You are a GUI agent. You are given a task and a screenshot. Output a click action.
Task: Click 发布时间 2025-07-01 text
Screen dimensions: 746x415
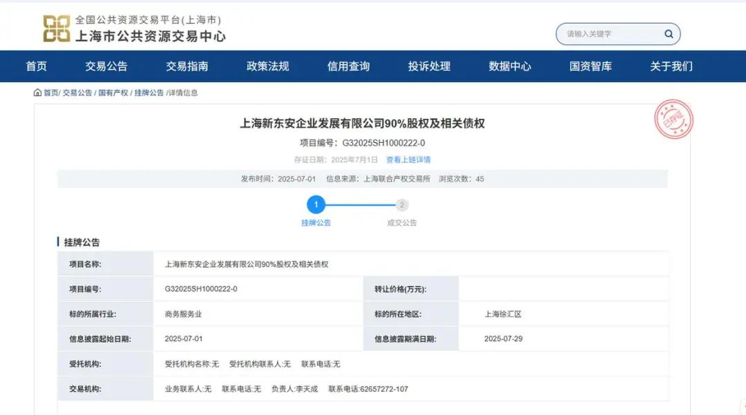278,180
